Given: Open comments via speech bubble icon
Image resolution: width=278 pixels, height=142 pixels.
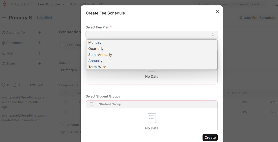Looking at the screenshot, I should 15,85.
